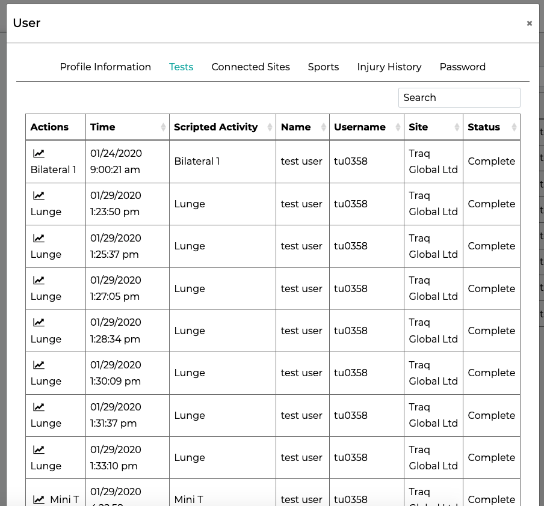Image resolution: width=544 pixels, height=506 pixels.
Task: Open the Injury History tab
Action: pos(389,67)
